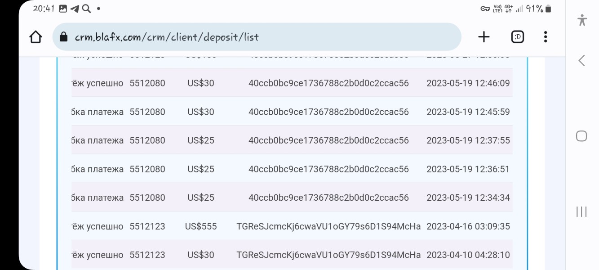
Task: Tap the browser home icon
Action: [x=35, y=37]
